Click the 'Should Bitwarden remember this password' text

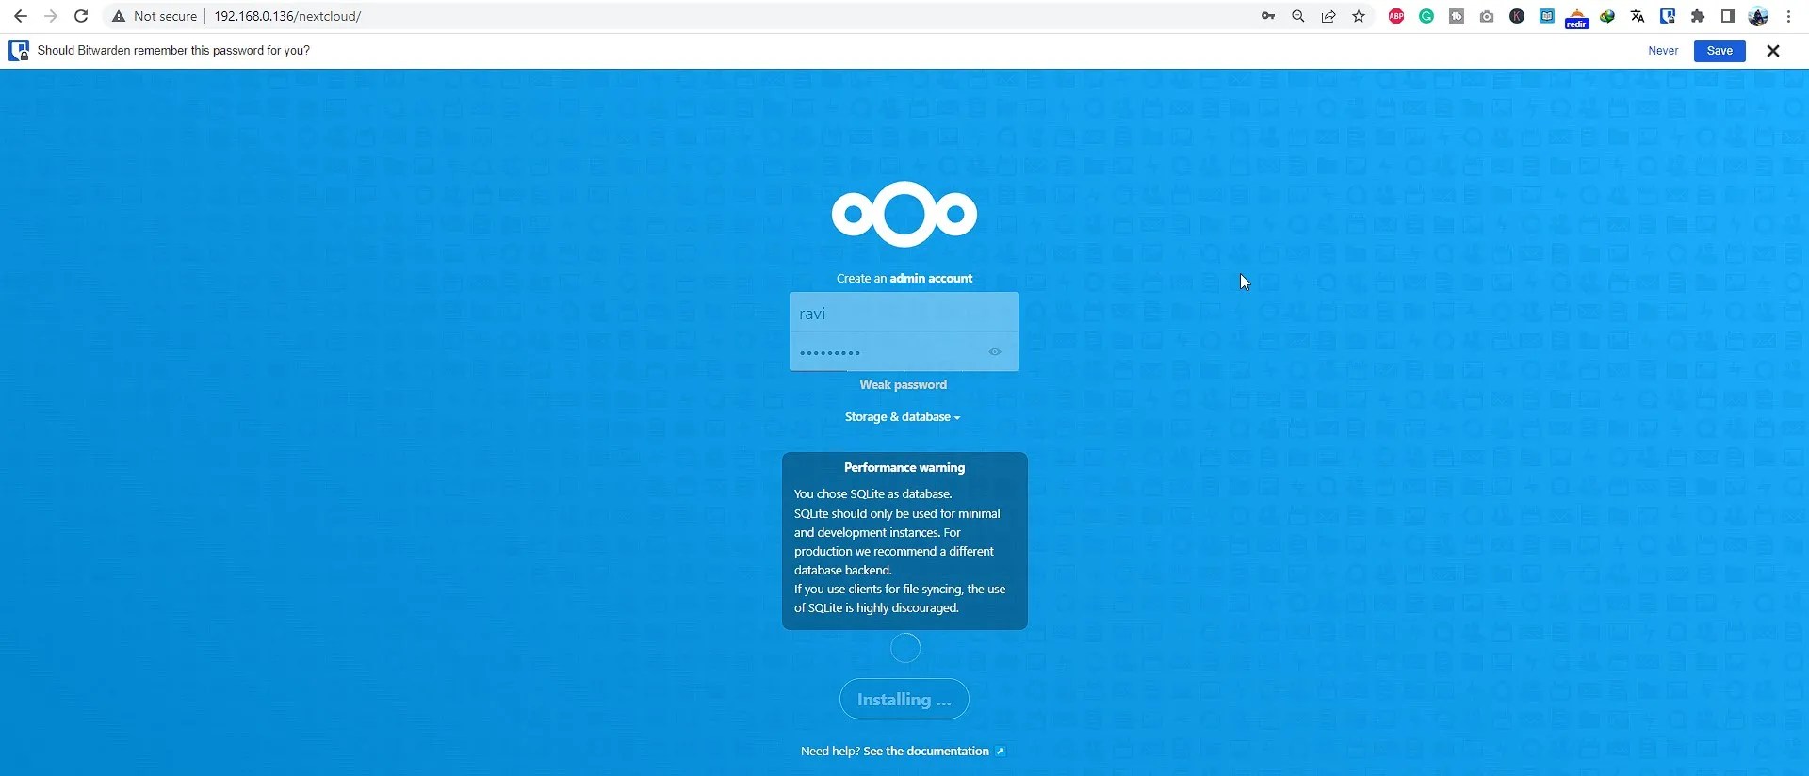coord(173,51)
